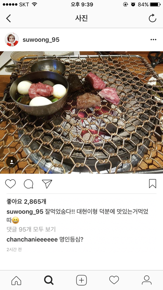
Task: View the 2,865 likes list
Action: [x=26, y=202]
